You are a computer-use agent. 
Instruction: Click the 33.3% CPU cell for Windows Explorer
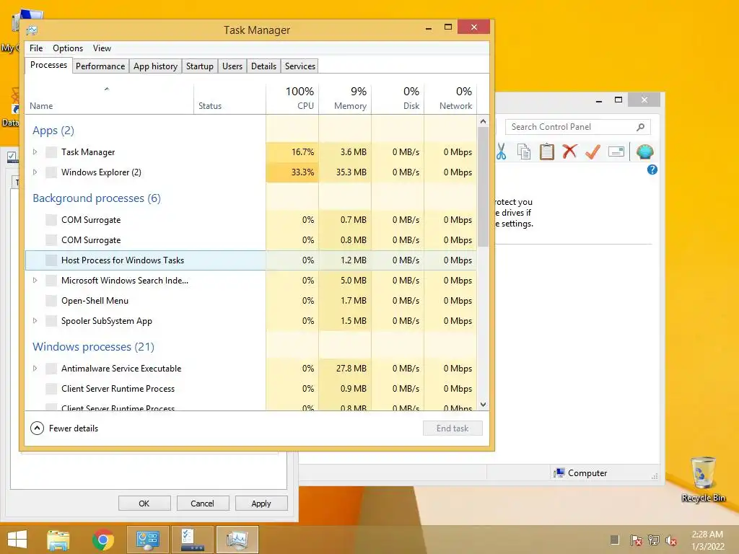pyautogui.click(x=293, y=172)
